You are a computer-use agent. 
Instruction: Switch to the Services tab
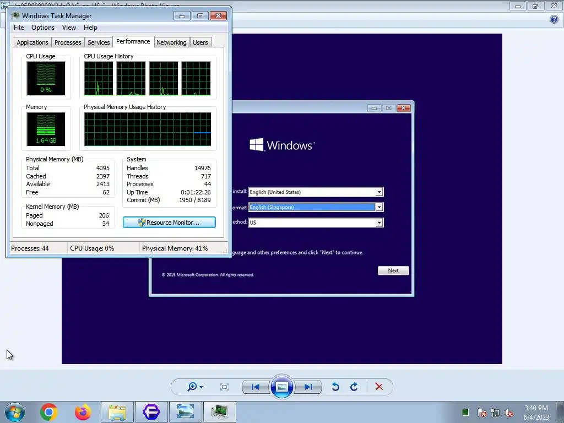pyautogui.click(x=99, y=42)
